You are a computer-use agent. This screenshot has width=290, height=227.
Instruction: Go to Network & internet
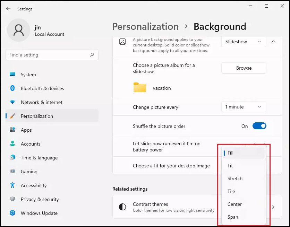tap(41, 102)
